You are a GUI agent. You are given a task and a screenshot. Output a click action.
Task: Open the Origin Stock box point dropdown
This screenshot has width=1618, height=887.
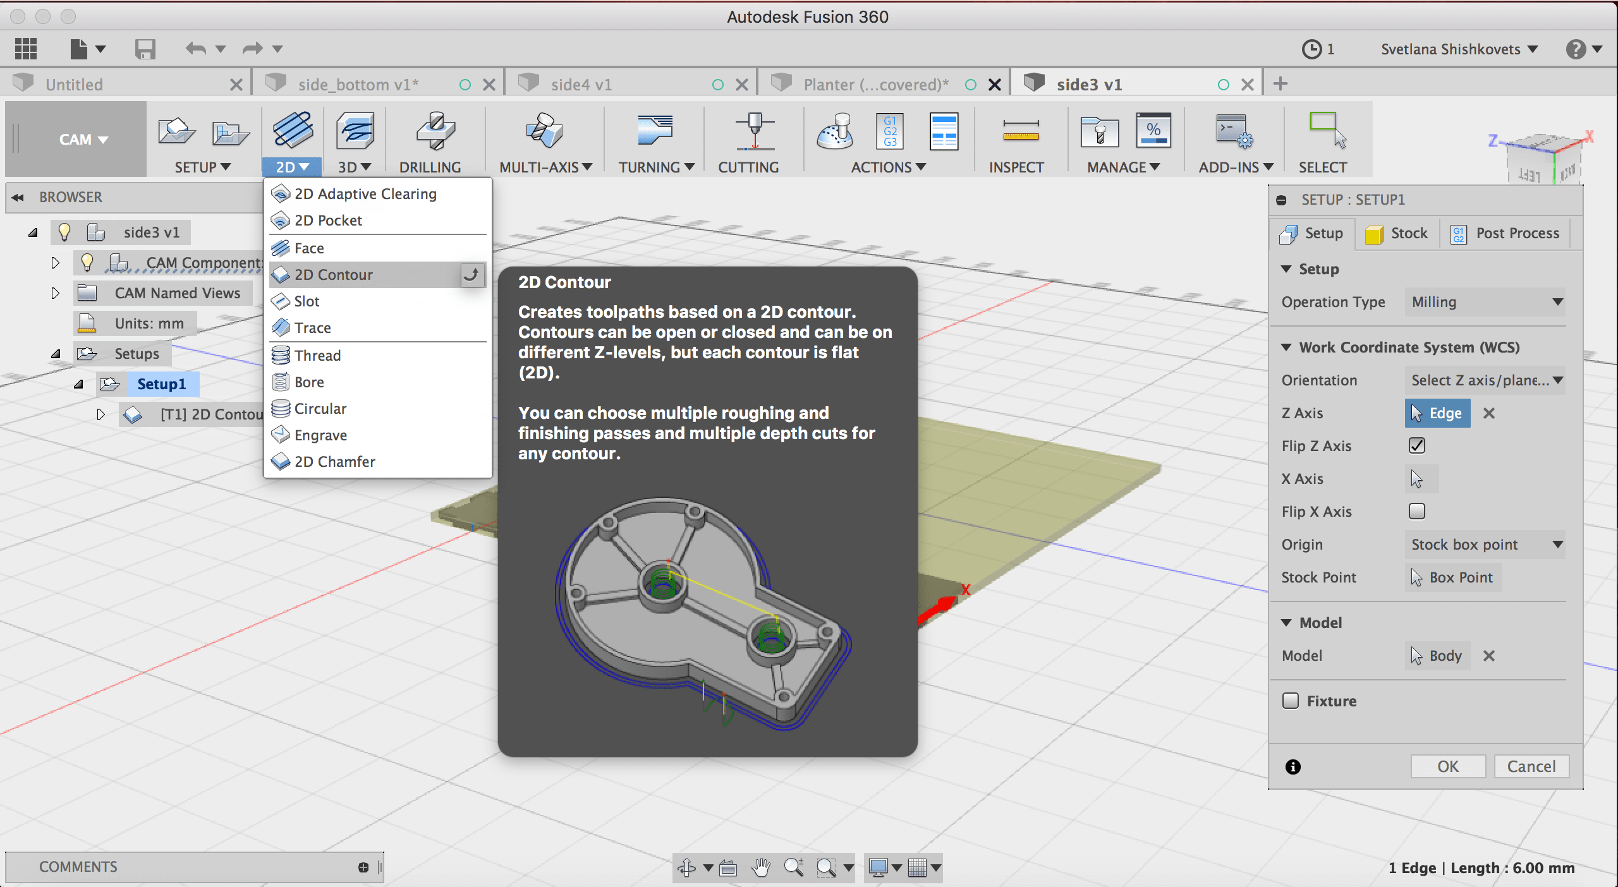[x=1485, y=545]
